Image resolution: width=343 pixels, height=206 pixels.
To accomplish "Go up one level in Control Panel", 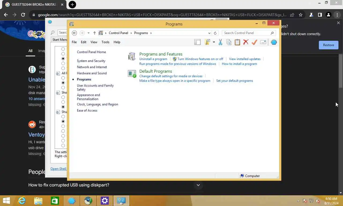I will (94, 33).
